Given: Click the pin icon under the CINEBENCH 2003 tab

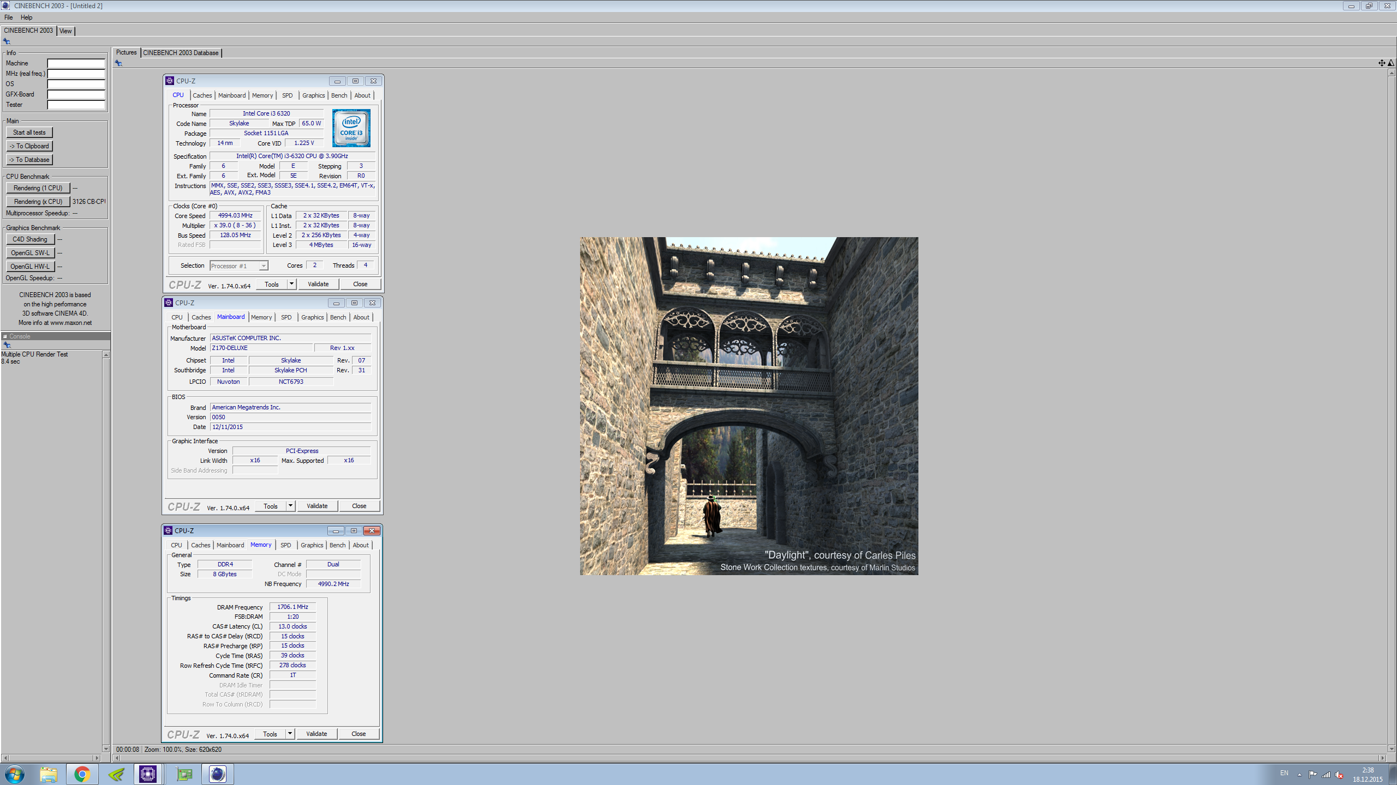Looking at the screenshot, I should (7, 41).
